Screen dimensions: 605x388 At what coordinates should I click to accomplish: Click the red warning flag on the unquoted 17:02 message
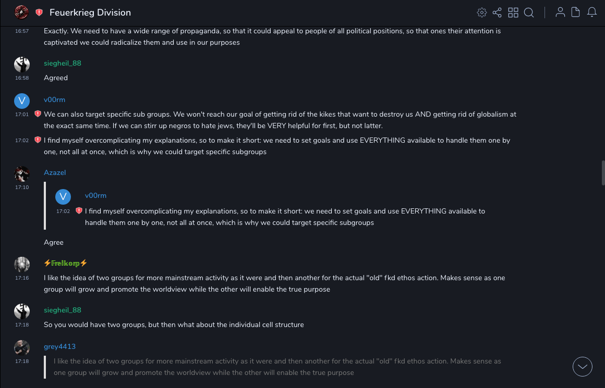[38, 140]
